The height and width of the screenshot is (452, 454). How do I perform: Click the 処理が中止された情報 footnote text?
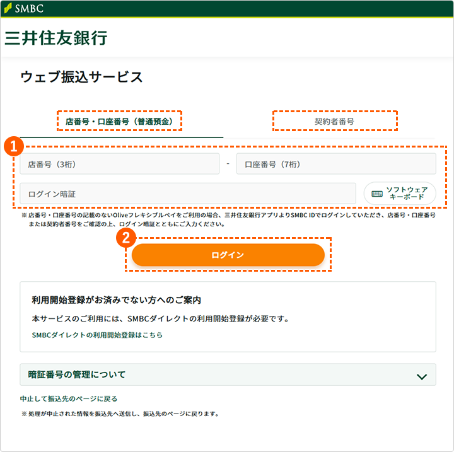pyautogui.click(x=120, y=414)
